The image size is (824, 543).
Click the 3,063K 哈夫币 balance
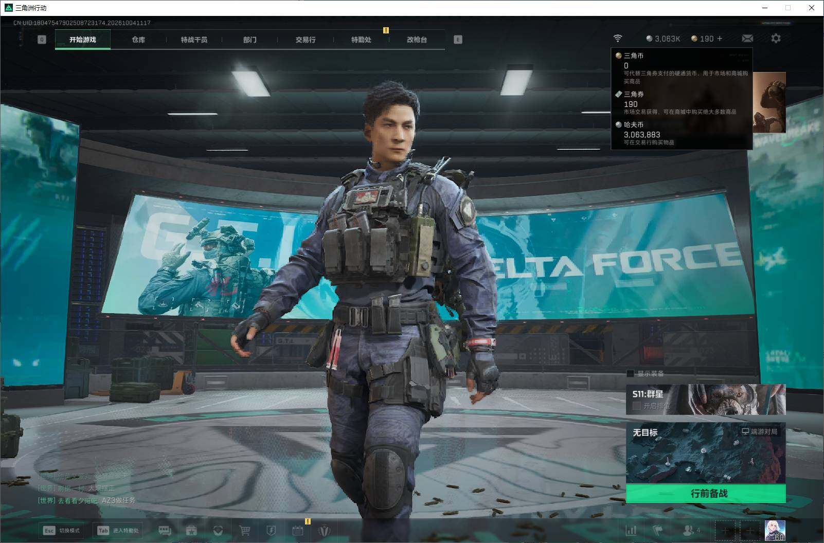663,39
